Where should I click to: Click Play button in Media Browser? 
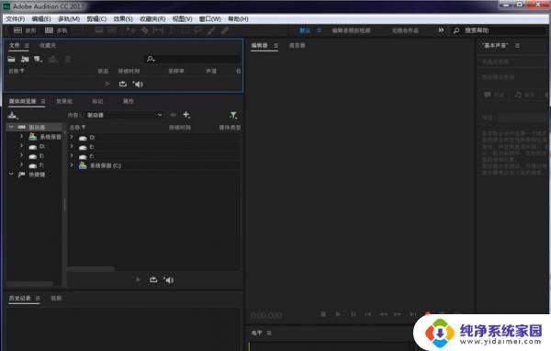[x=139, y=280]
